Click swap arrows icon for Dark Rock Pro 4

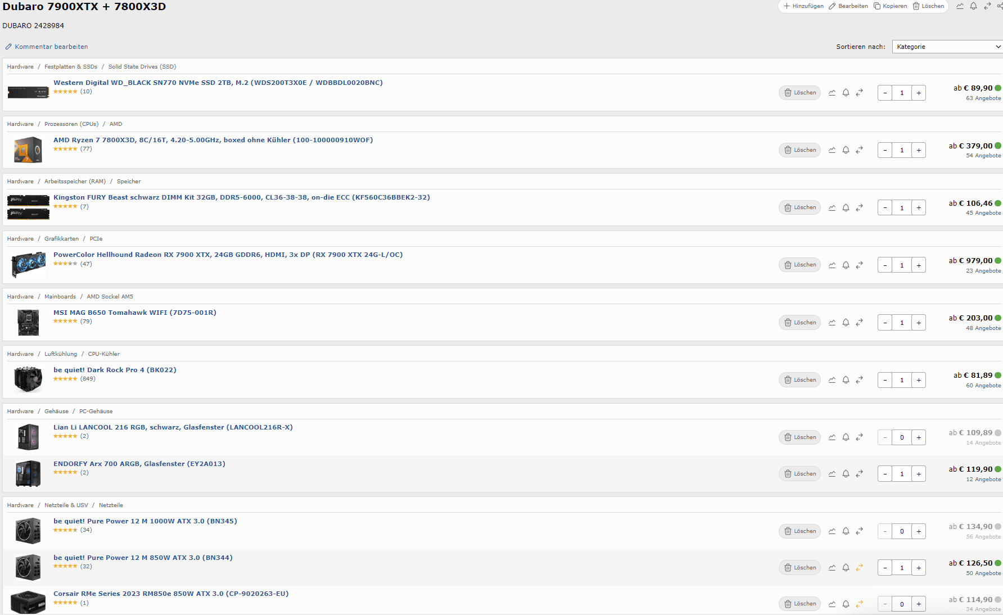(859, 380)
